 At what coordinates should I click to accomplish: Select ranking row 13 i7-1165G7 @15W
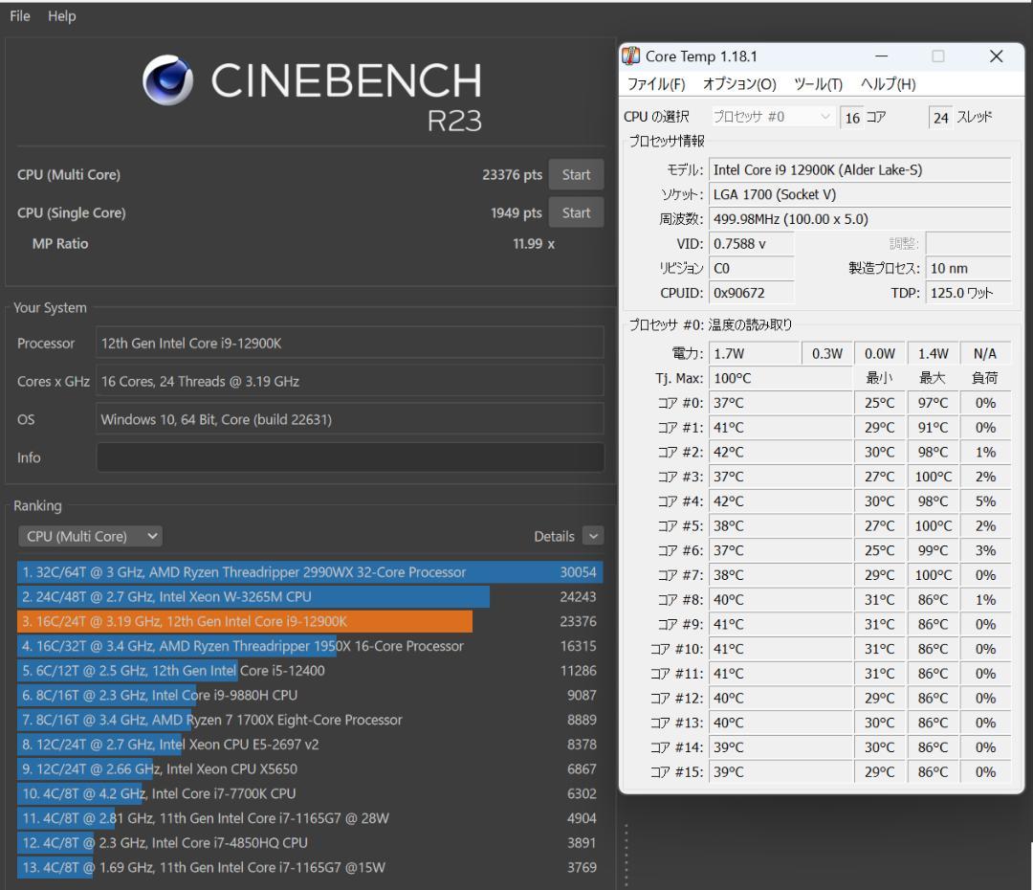click(x=310, y=868)
